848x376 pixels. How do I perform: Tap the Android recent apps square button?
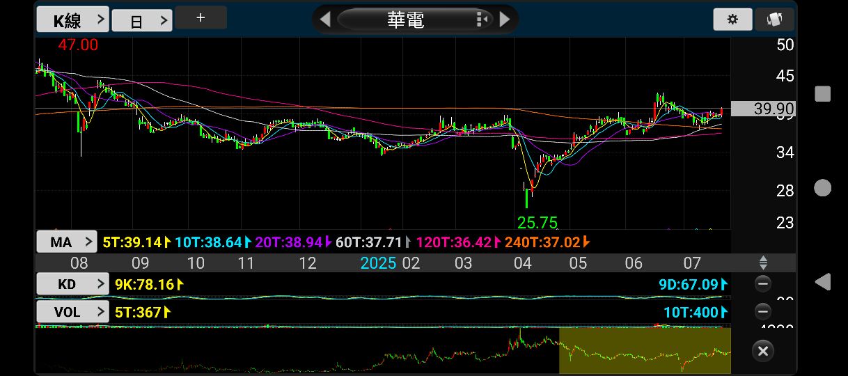[823, 94]
